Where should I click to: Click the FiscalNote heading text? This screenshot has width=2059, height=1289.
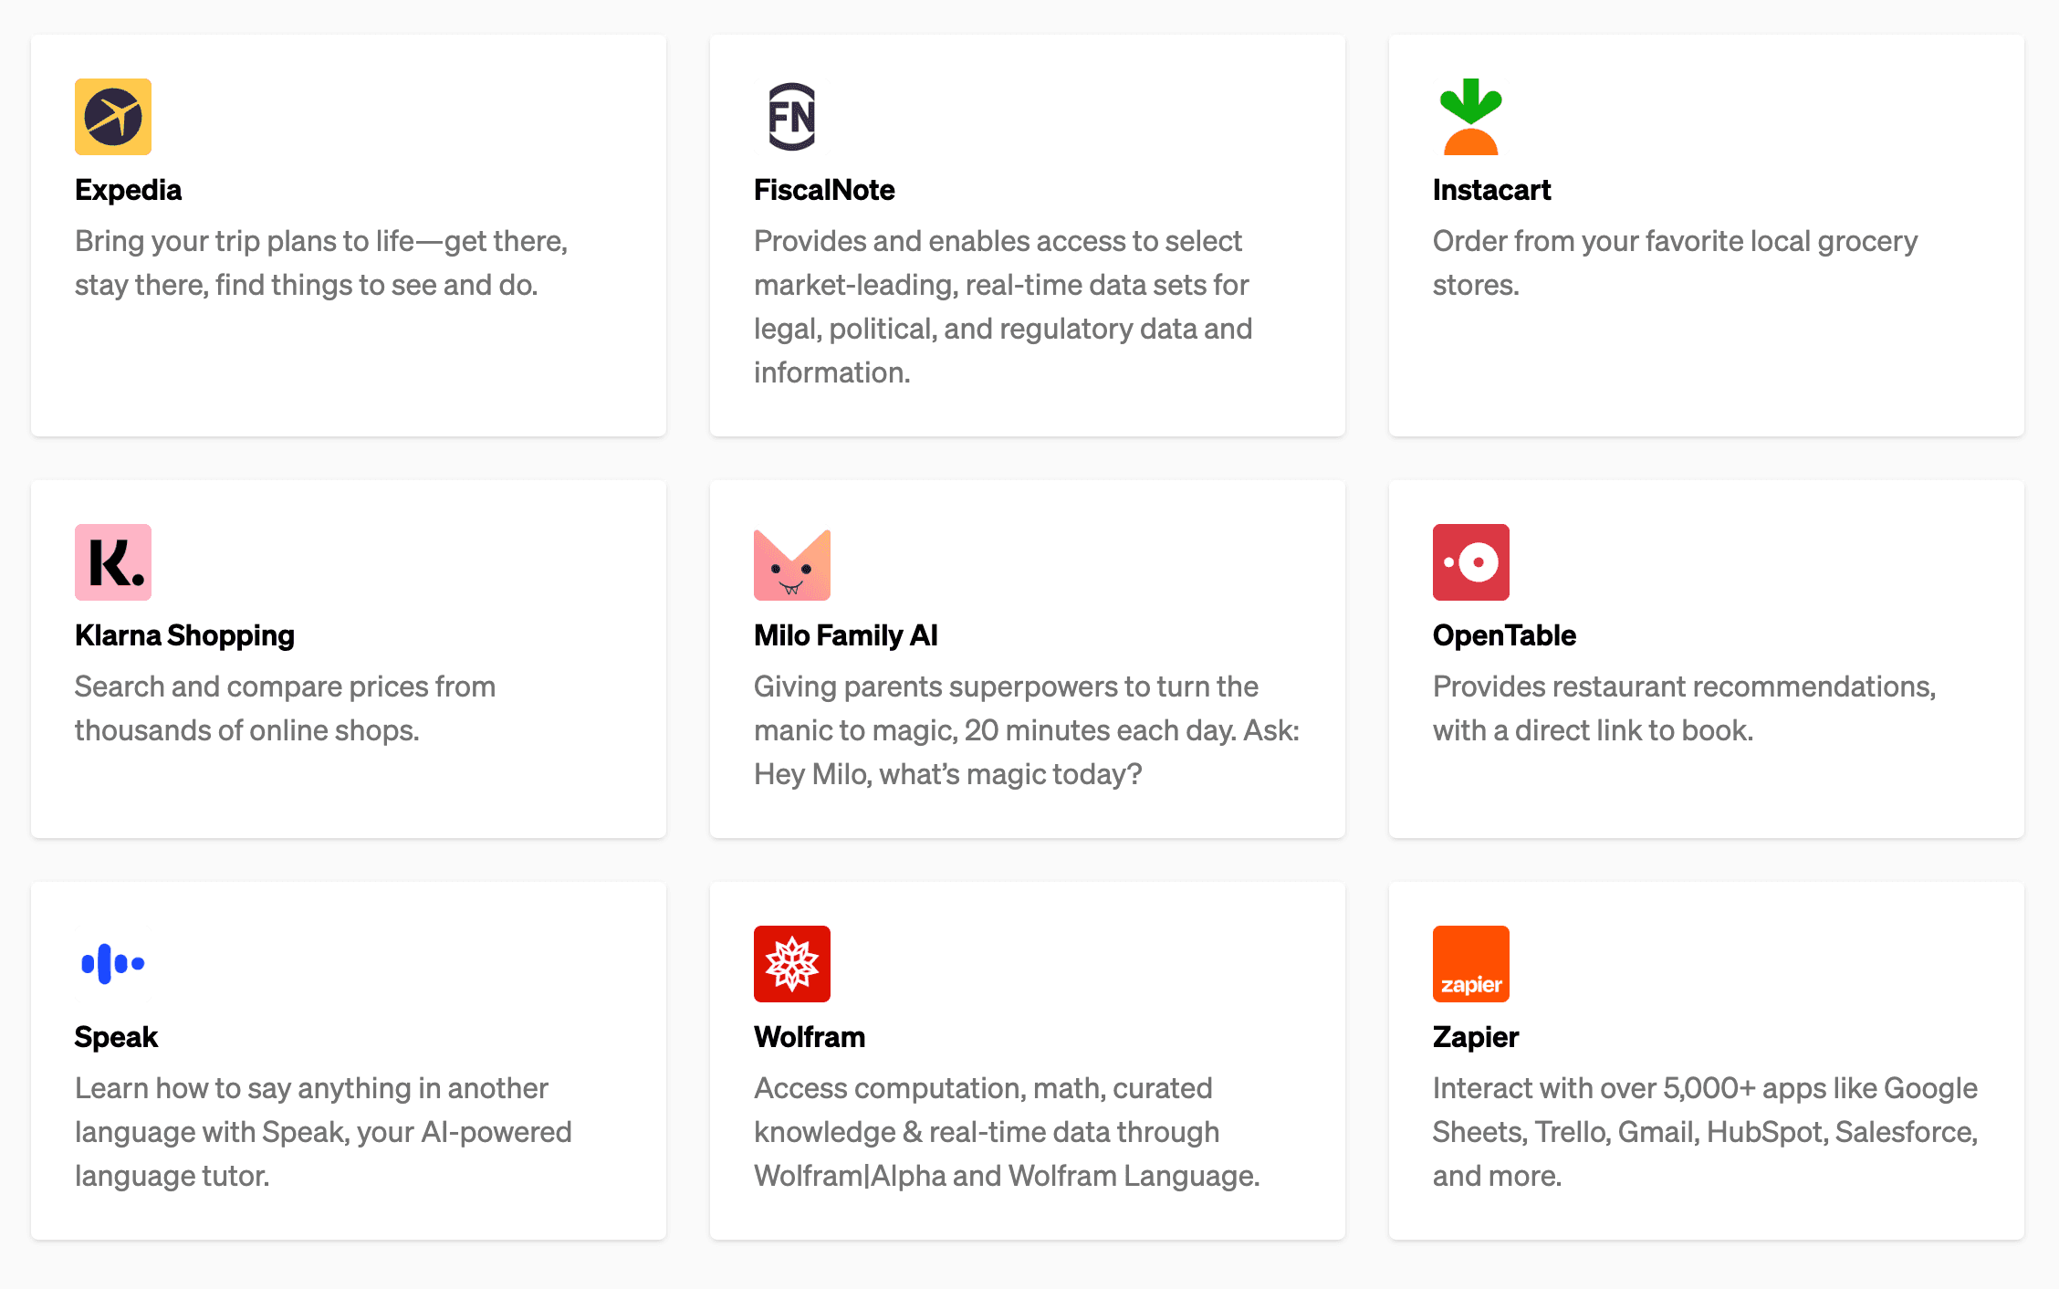[824, 190]
